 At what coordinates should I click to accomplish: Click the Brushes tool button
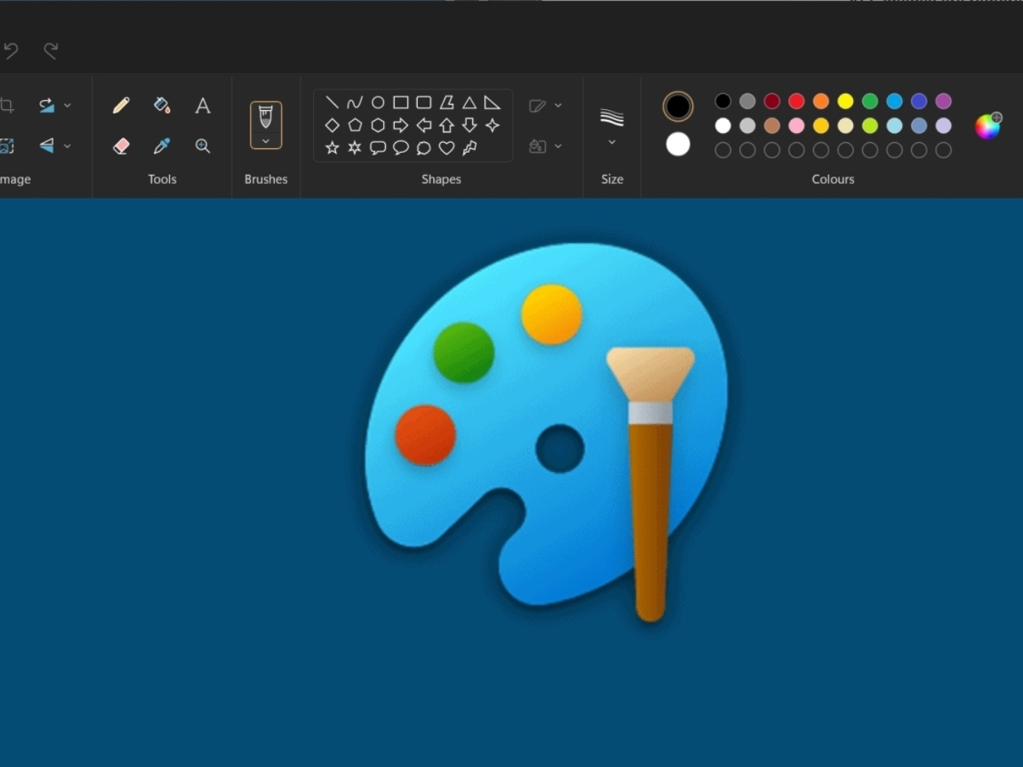point(266,116)
